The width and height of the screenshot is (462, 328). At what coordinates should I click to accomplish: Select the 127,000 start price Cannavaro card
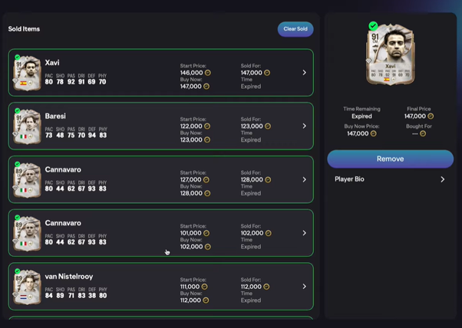point(27,180)
